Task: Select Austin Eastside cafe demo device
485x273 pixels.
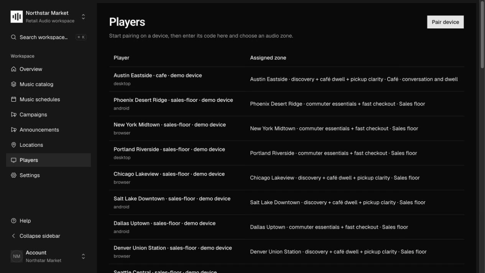Action: coord(158,76)
